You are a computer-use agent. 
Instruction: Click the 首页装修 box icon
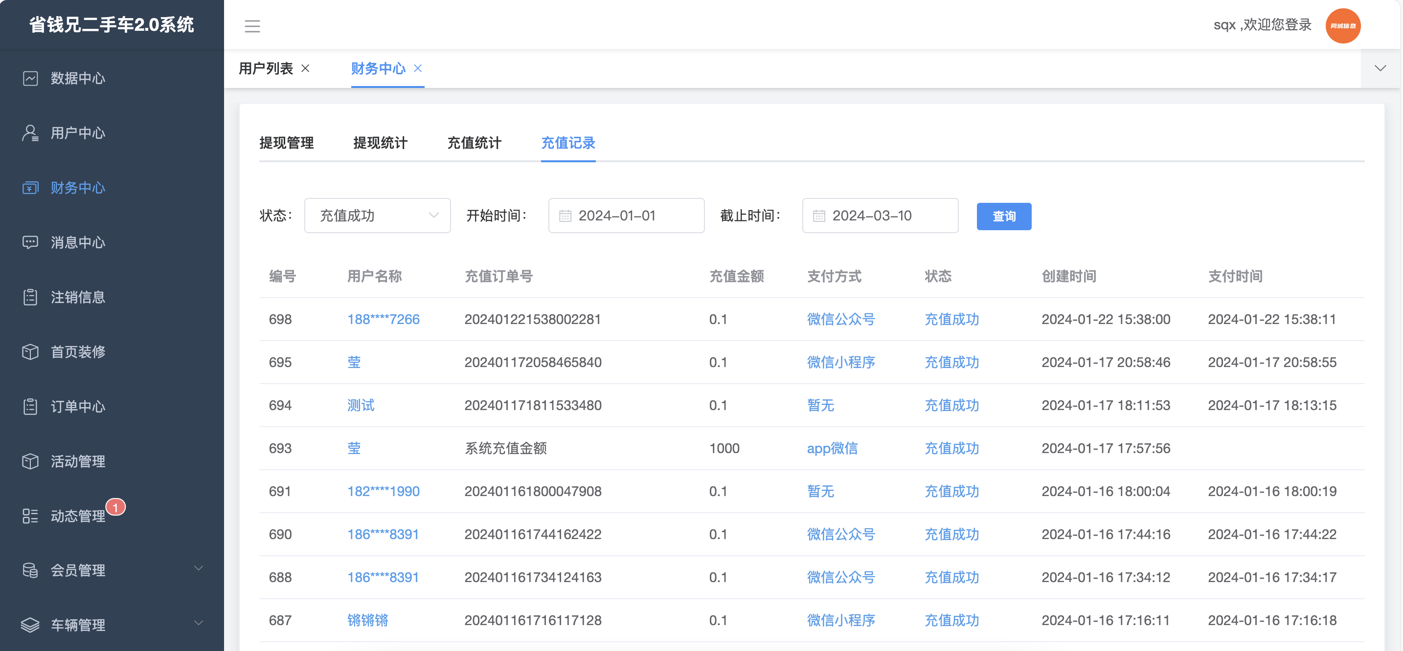tap(30, 351)
